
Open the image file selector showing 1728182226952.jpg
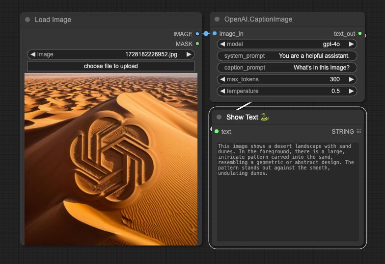111,54
